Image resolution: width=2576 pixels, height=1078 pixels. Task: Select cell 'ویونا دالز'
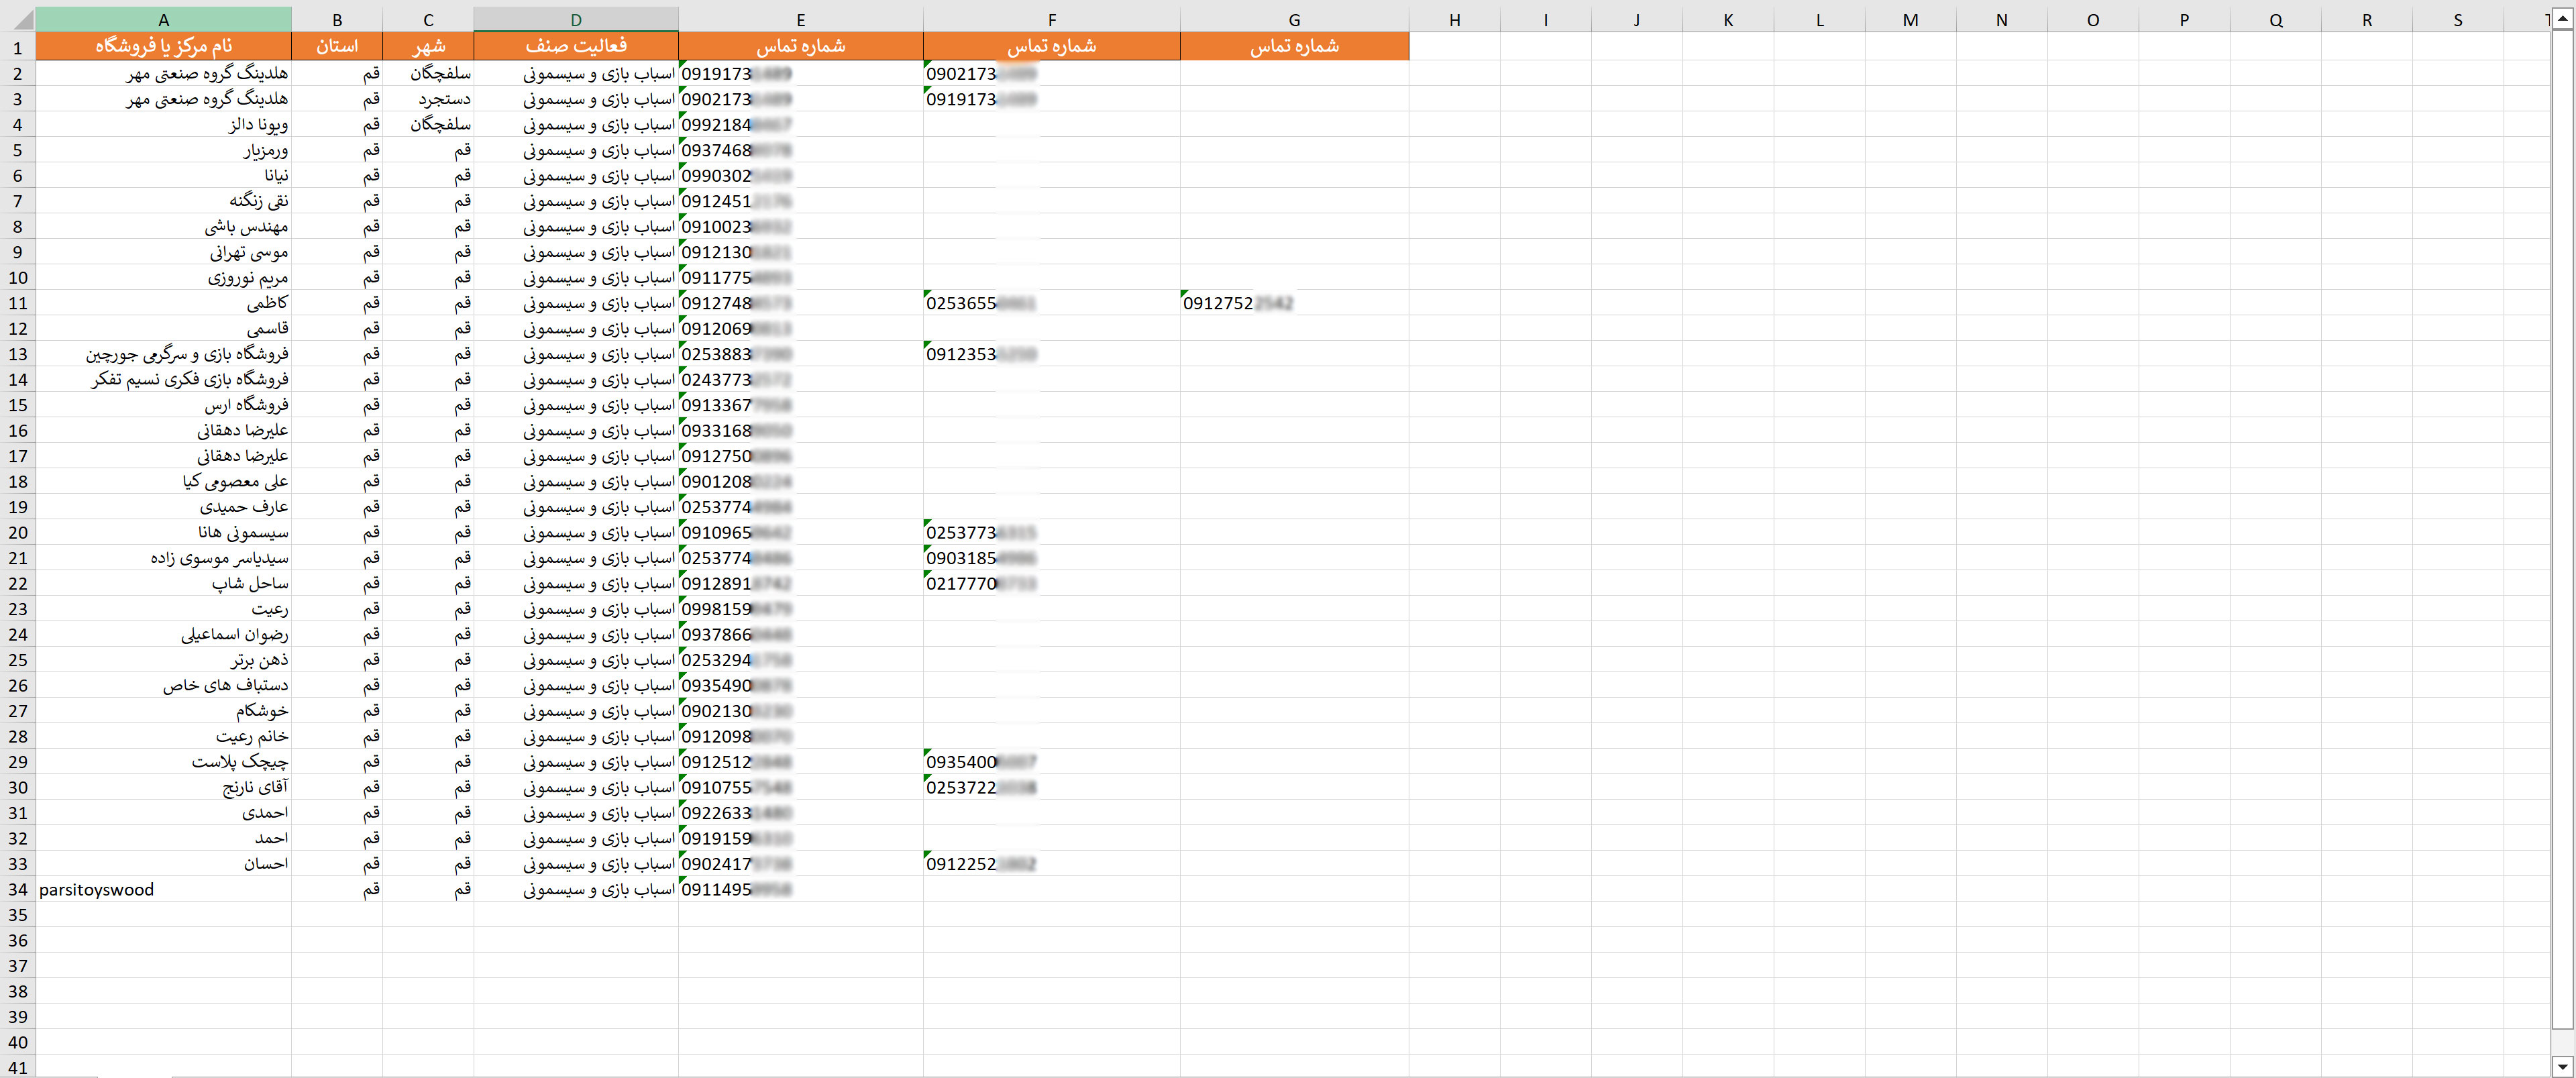163,124
